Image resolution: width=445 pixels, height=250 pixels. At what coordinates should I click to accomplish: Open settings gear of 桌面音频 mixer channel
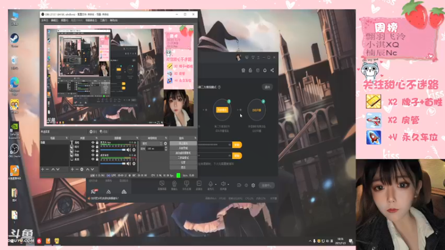tap(133, 163)
